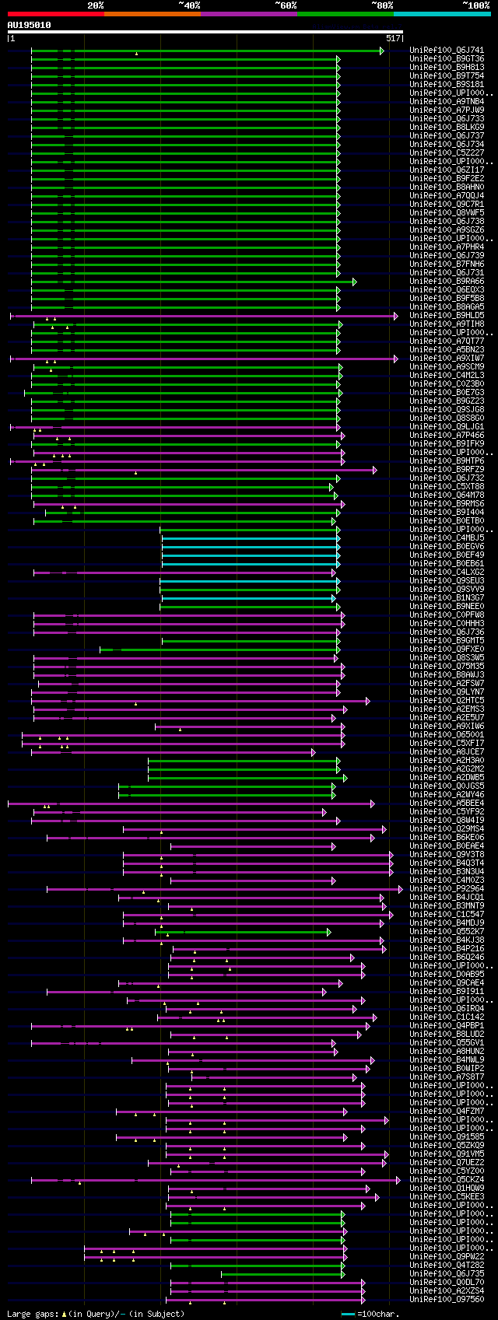Screen dimensions: 498x1320
Task: Open hit UniRef100_B9GT36
Action: tap(447, 59)
